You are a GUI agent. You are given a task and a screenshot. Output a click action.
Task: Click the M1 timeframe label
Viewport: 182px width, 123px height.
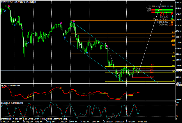(153, 6)
